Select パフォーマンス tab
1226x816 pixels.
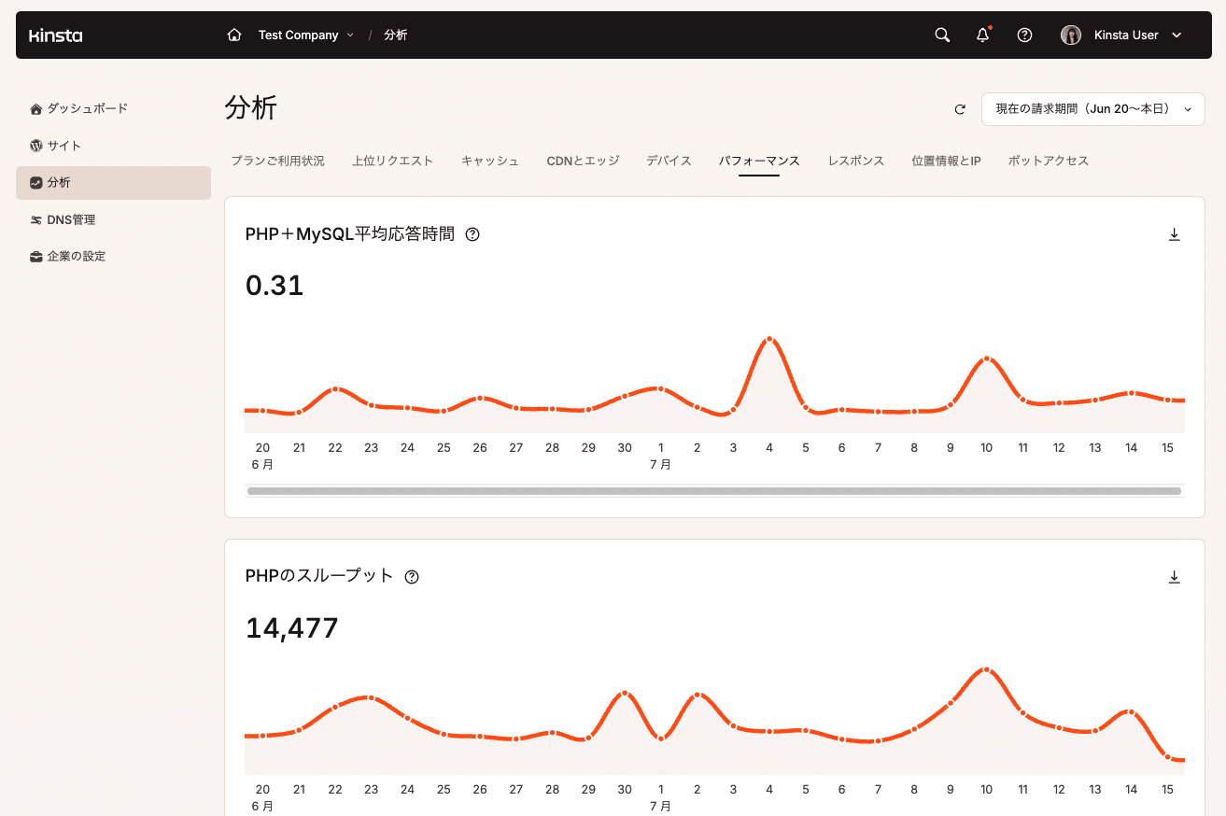[759, 161]
